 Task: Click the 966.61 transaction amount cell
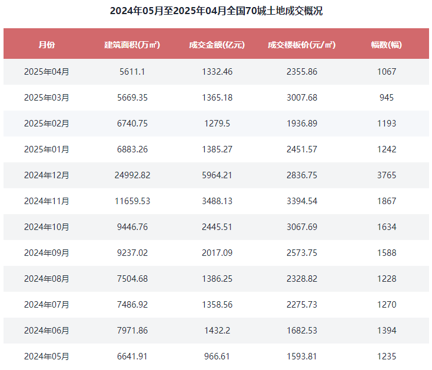pyautogui.click(x=217, y=356)
